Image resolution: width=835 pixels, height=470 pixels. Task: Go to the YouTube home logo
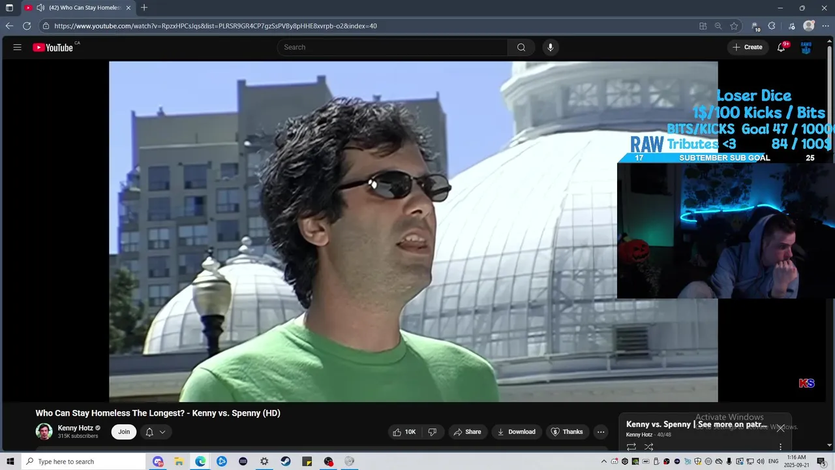[x=53, y=47]
